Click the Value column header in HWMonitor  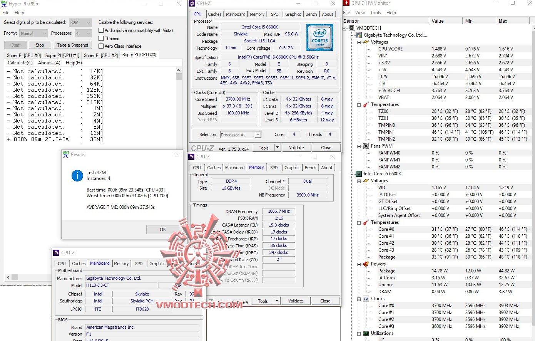[x=446, y=21]
